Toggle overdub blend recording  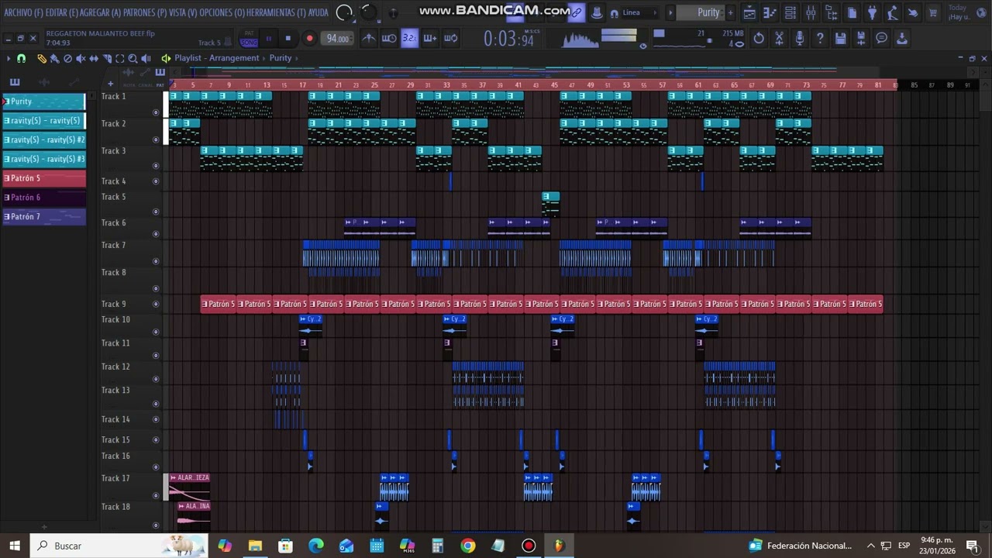(430, 38)
